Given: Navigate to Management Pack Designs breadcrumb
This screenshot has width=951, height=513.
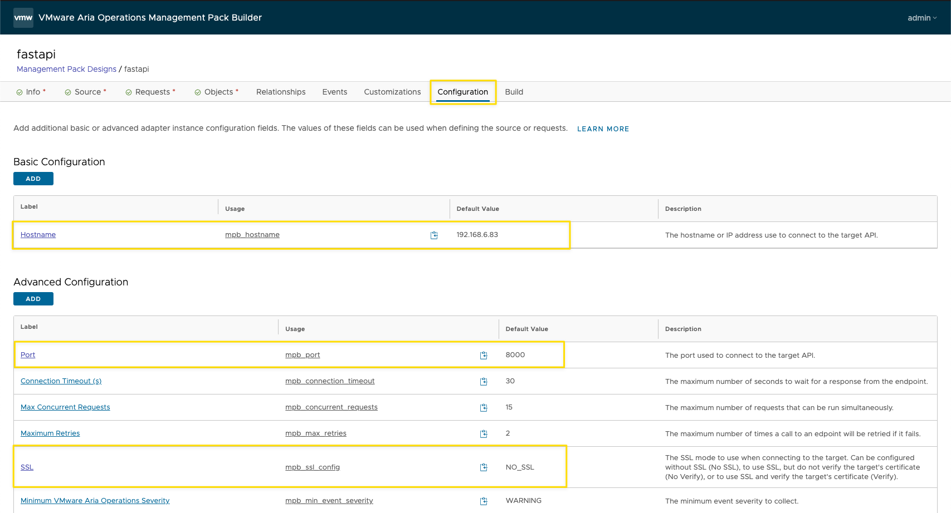Looking at the screenshot, I should (x=66, y=69).
